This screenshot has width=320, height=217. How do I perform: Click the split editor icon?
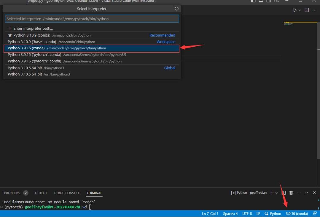[x=307, y=10]
